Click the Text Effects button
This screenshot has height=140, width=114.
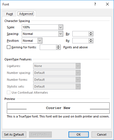point(40,135)
